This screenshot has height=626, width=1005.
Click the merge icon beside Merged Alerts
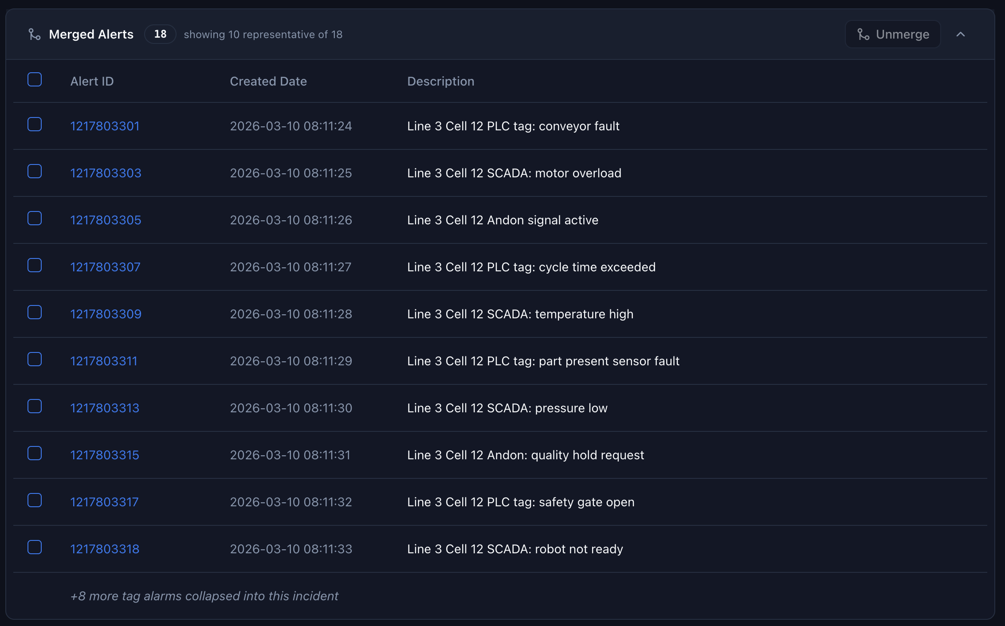35,34
